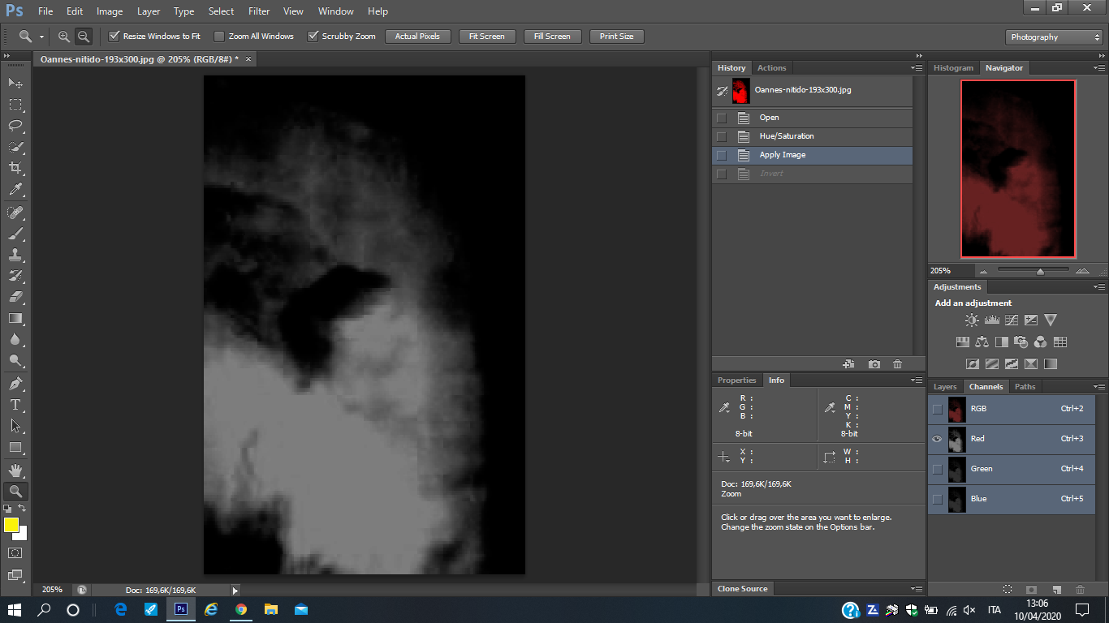Click the Fit Screen button
This screenshot has height=623, width=1109.
point(486,37)
